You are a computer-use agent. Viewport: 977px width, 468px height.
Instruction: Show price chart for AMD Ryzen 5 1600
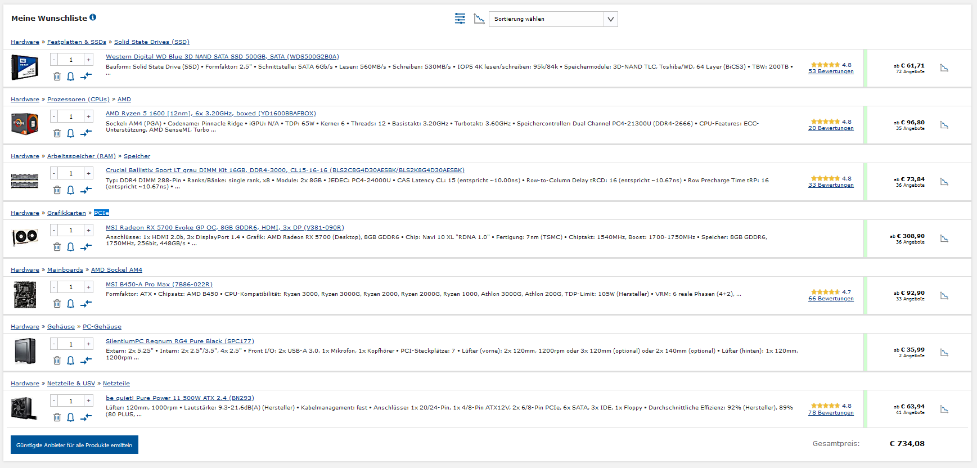pyautogui.click(x=944, y=125)
